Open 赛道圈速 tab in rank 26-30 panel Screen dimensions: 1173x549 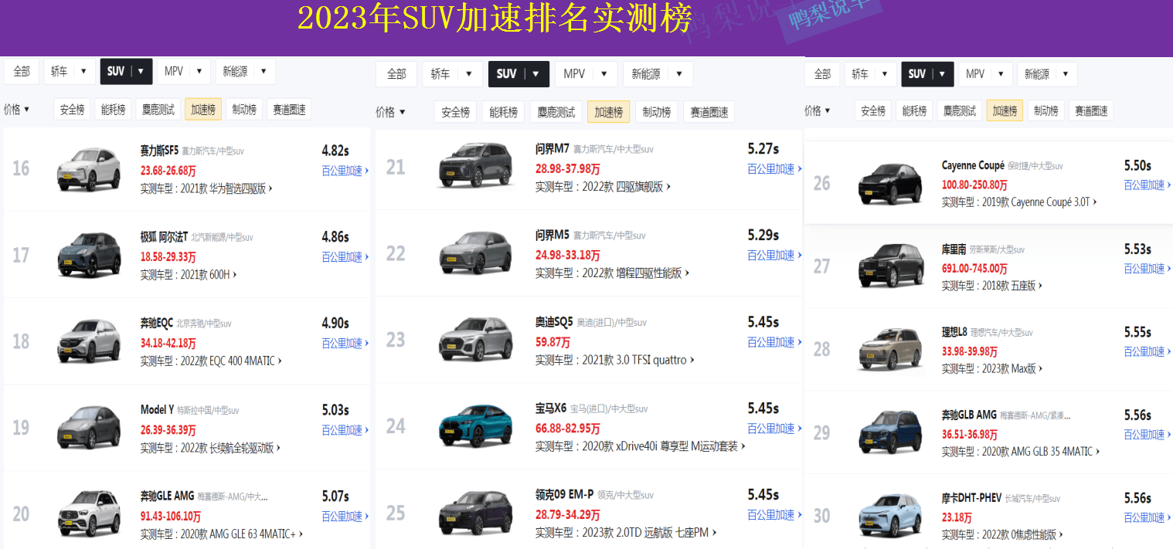tap(1091, 110)
